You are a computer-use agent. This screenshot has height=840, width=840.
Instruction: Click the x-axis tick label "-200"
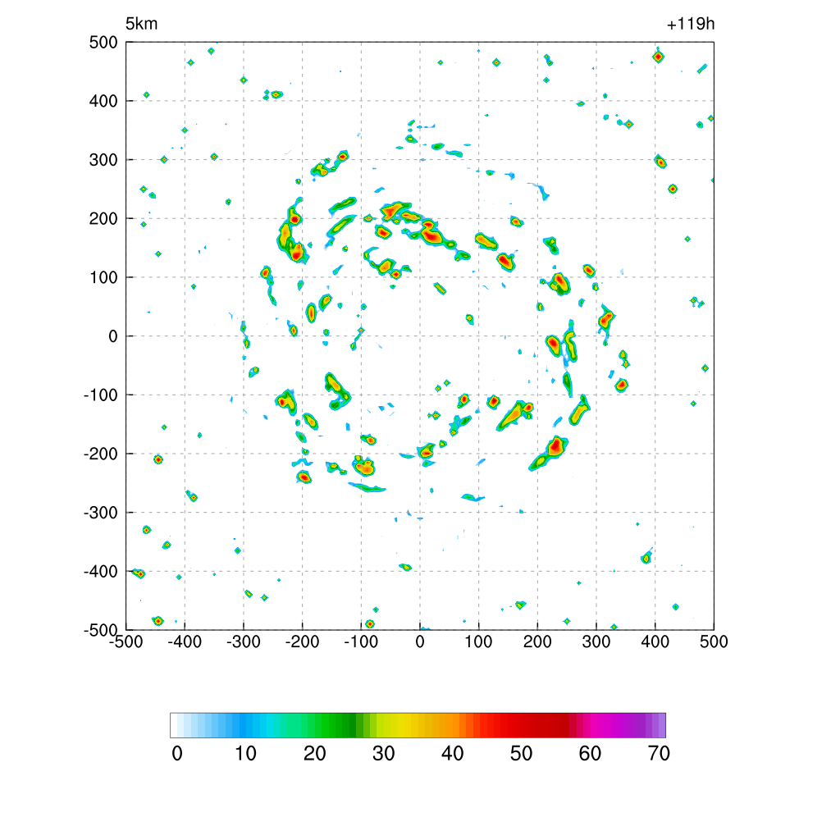[x=302, y=641]
